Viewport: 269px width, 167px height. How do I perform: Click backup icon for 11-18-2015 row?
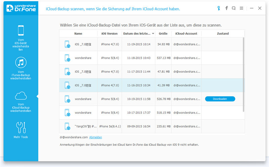(68, 58)
